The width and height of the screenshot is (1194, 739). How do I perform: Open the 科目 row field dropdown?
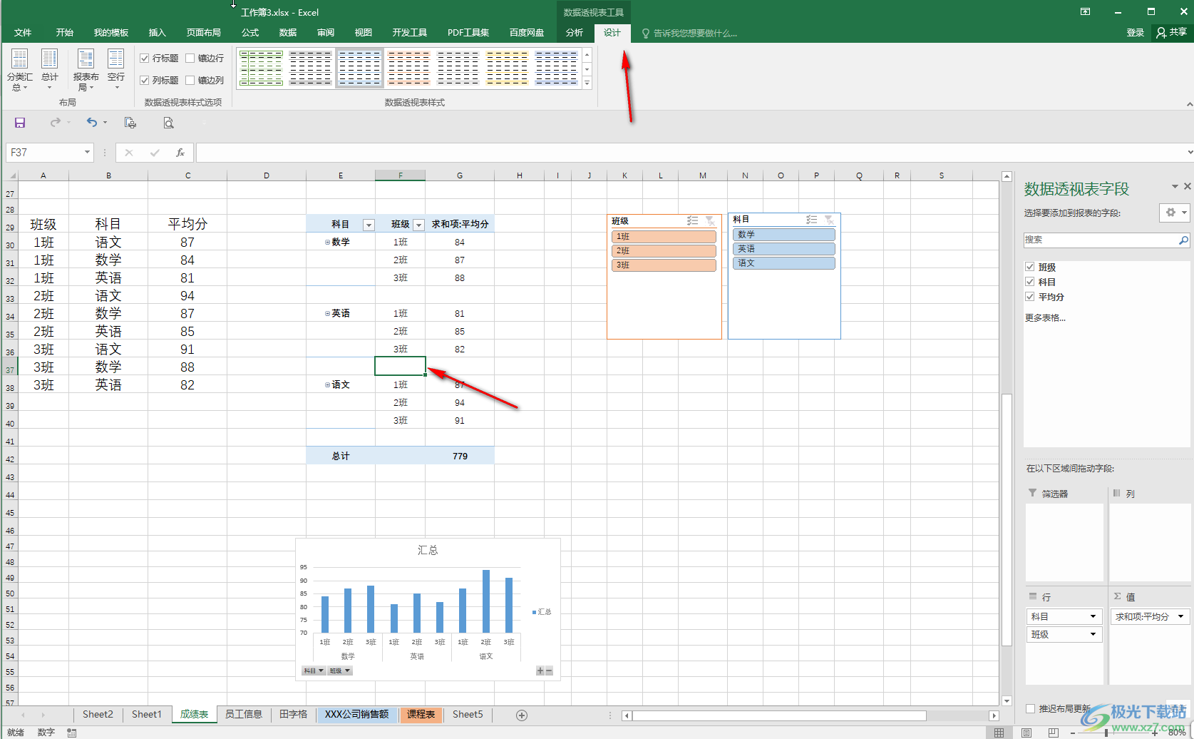point(1093,616)
